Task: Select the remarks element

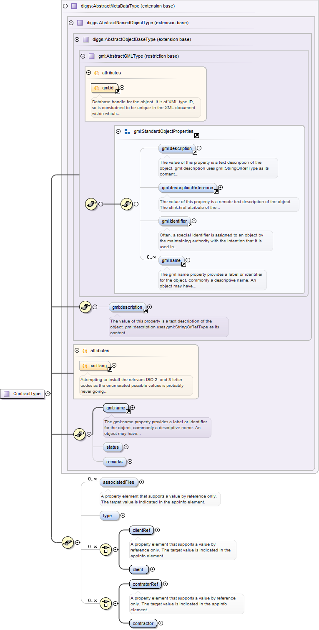Action: click(114, 462)
